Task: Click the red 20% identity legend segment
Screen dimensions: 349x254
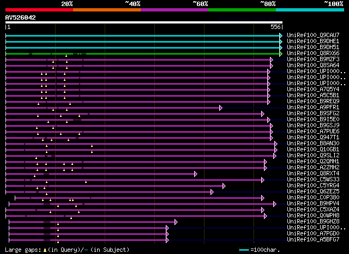Action: (39, 10)
